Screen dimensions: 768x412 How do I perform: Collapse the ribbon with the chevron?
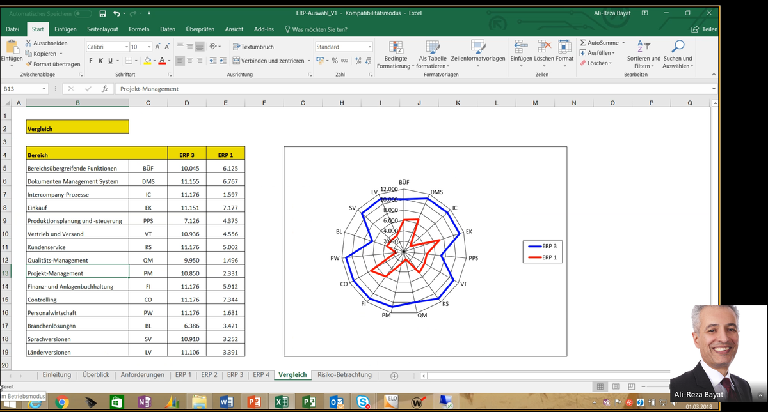click(x=714, y=75)
